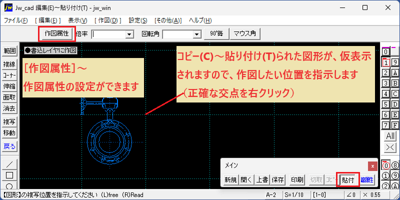Click the 90°毎 rotation button

point(216,34)
